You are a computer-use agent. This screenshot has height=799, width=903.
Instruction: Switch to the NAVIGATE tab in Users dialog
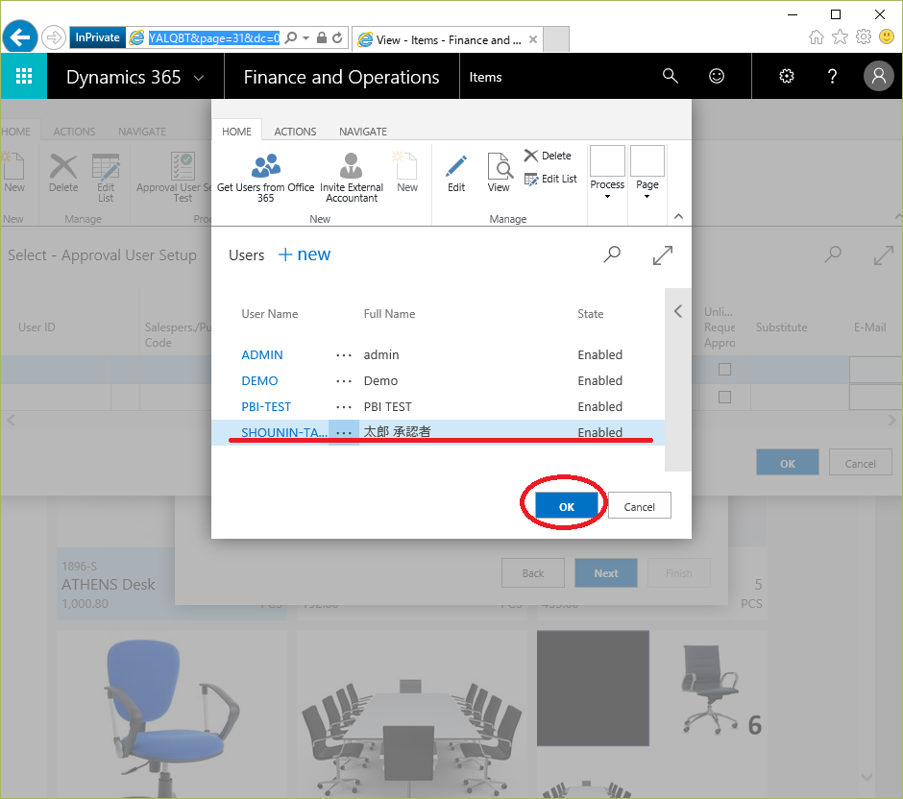[363, 132]
